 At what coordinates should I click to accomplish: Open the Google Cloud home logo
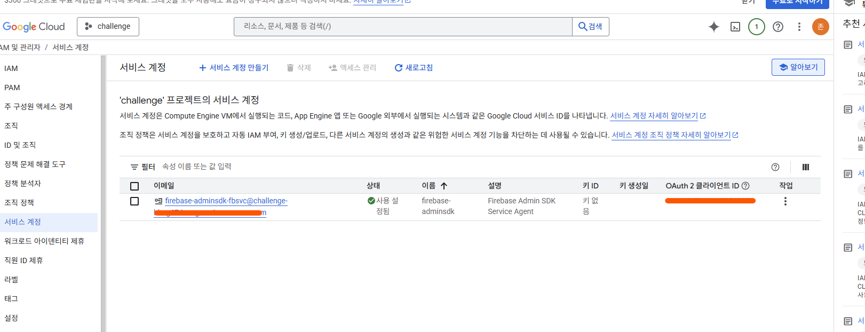coord(34,27)
